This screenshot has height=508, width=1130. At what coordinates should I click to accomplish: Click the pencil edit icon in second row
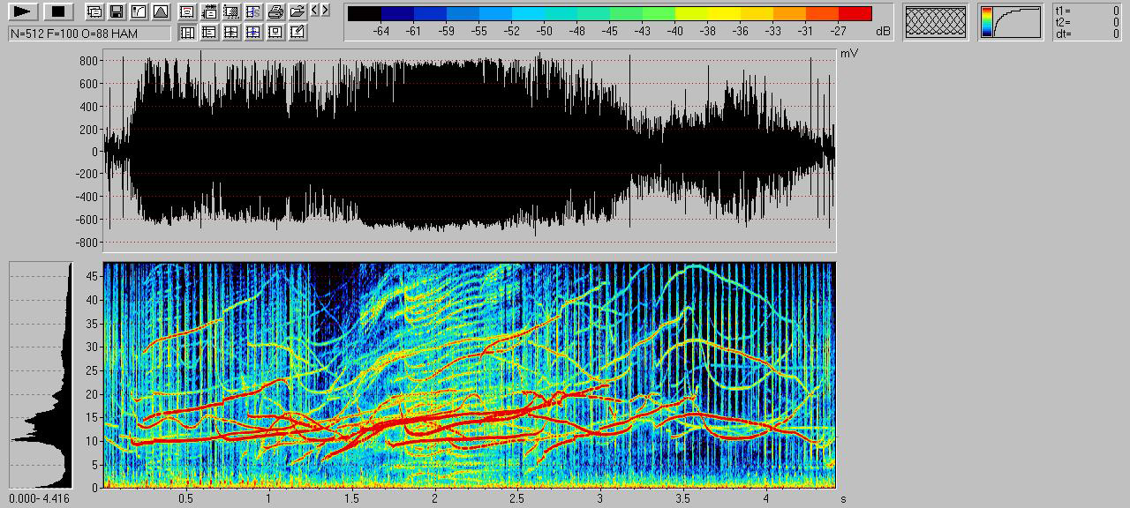pyautogui.click(x=298, y=33)
